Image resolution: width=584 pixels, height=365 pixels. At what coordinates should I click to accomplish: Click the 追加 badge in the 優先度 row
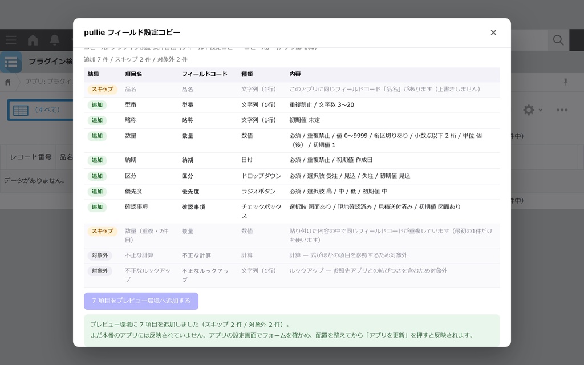[97, 192]
